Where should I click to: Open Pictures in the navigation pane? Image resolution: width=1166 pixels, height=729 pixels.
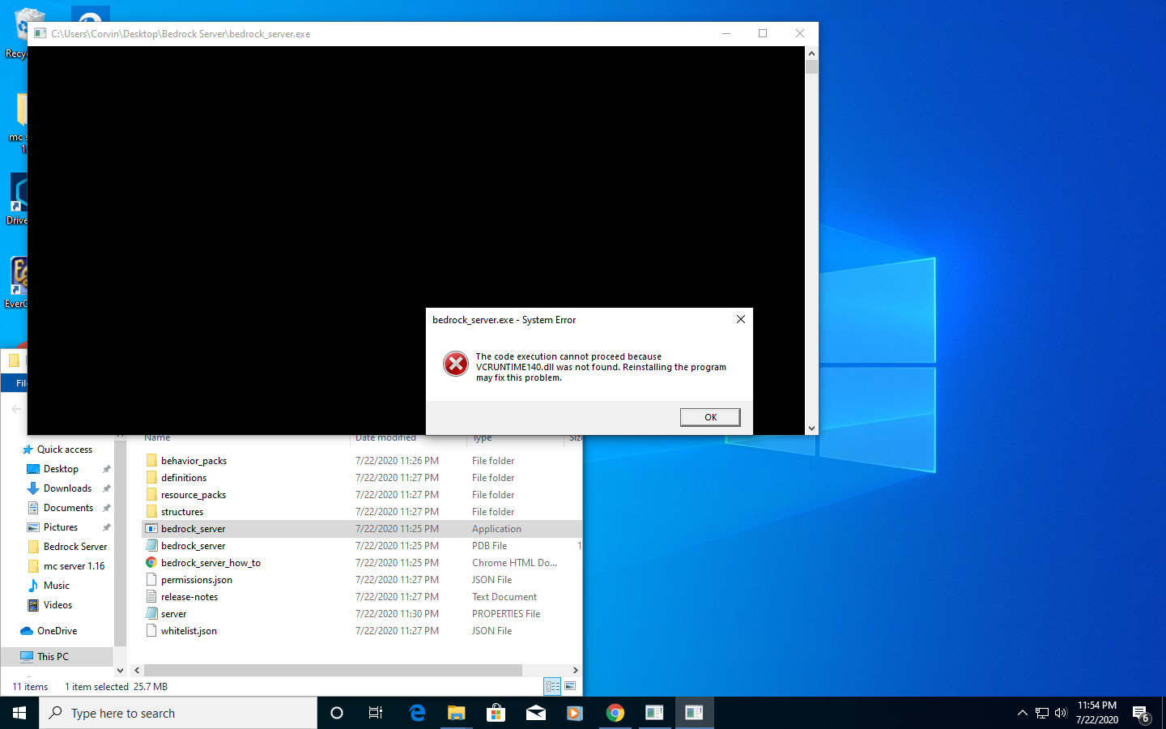61,527
